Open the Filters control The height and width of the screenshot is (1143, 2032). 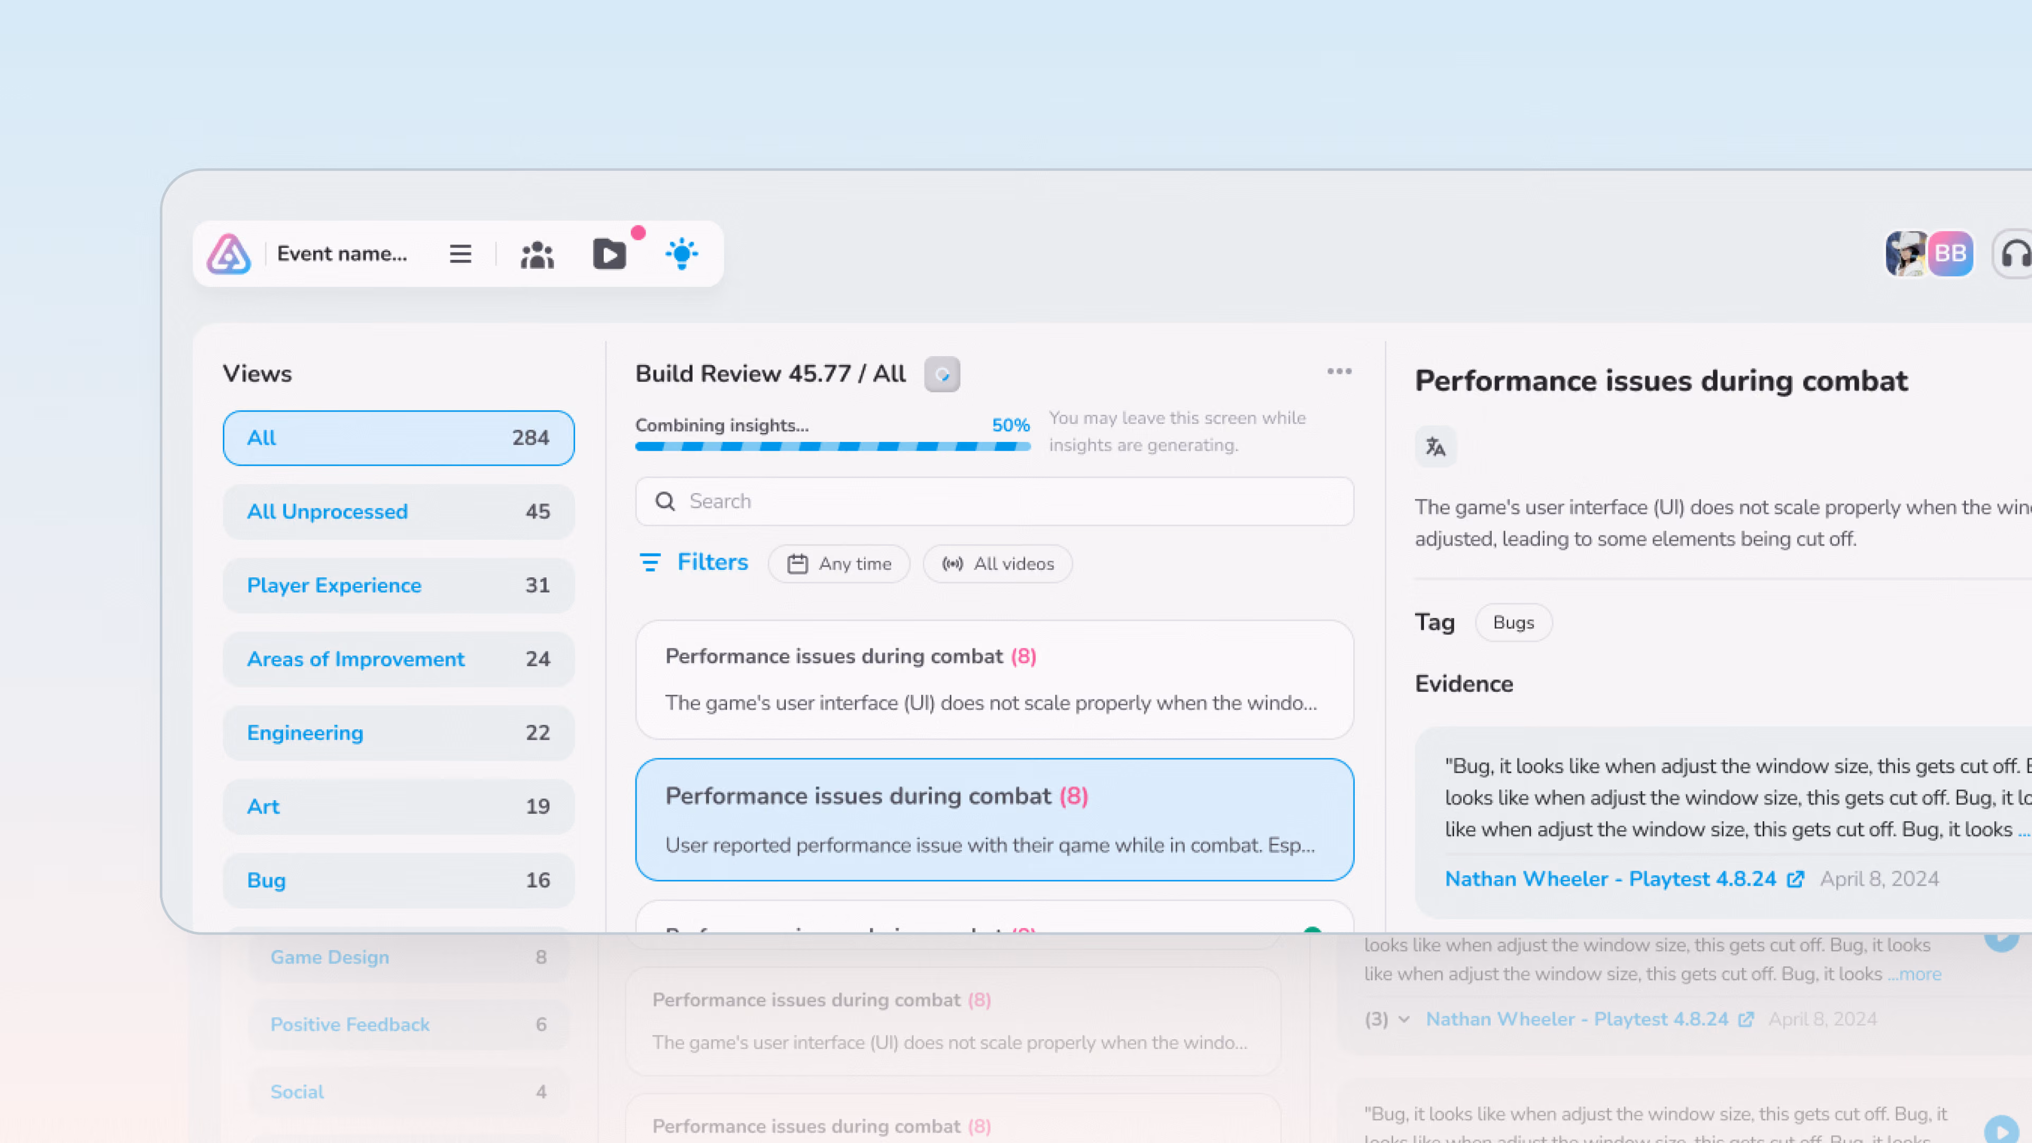coord(693,563)
